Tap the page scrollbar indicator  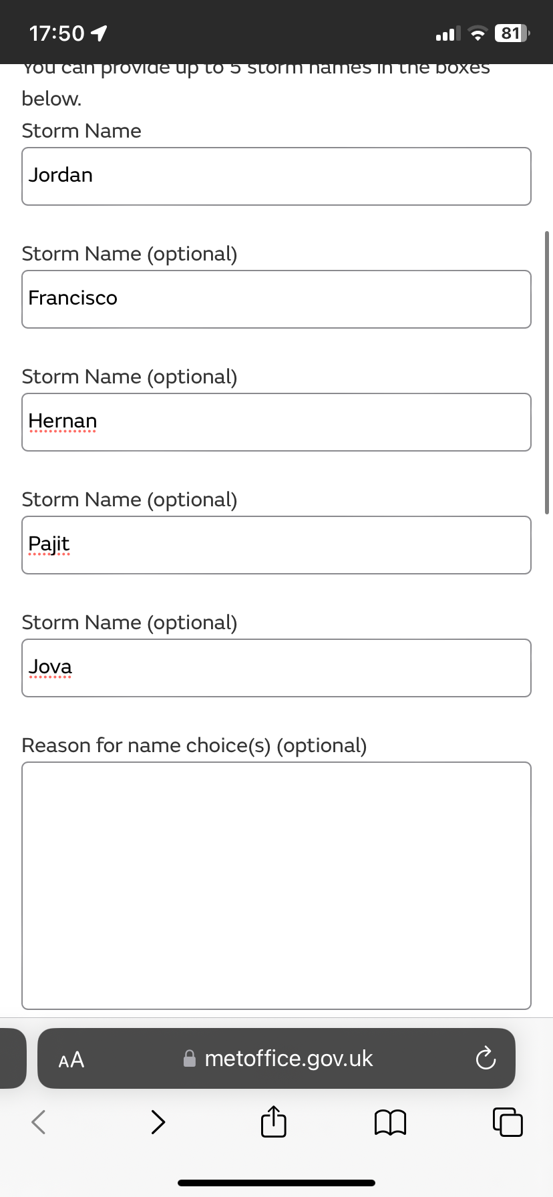pyautogui.click(x=547, y=373)
